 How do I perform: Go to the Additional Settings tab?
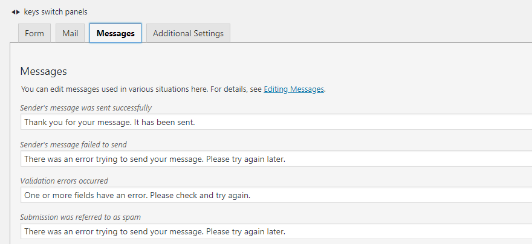coord(188,33)
